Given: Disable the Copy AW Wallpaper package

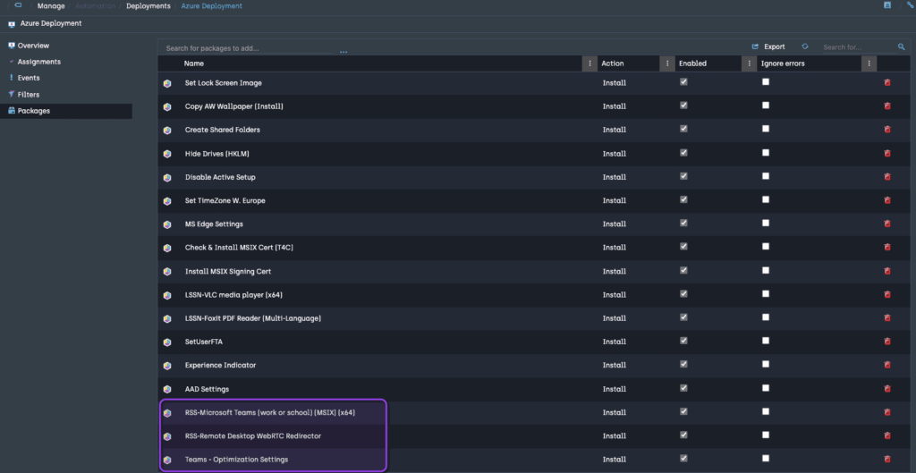Looking at the screenshot, I should click(683, 106).
